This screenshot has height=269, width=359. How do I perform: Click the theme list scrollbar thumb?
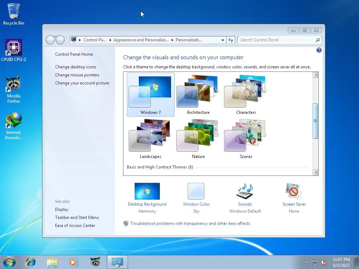point(315,121)
